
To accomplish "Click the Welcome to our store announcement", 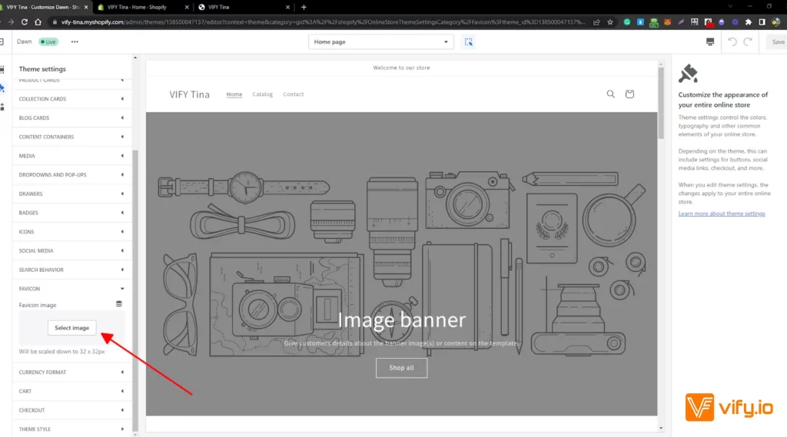I will pyautogui.click(x=401, y=68).
